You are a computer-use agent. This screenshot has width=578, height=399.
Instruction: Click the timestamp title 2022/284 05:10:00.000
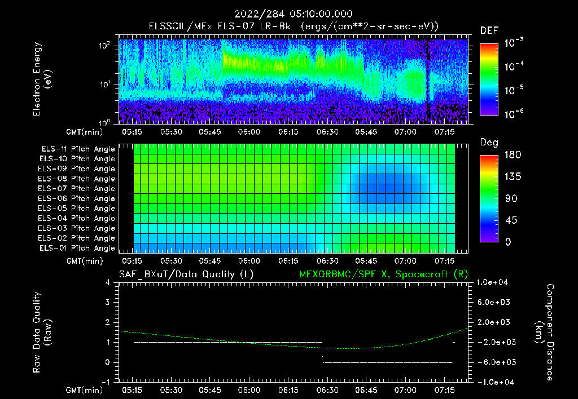[294, 14]
